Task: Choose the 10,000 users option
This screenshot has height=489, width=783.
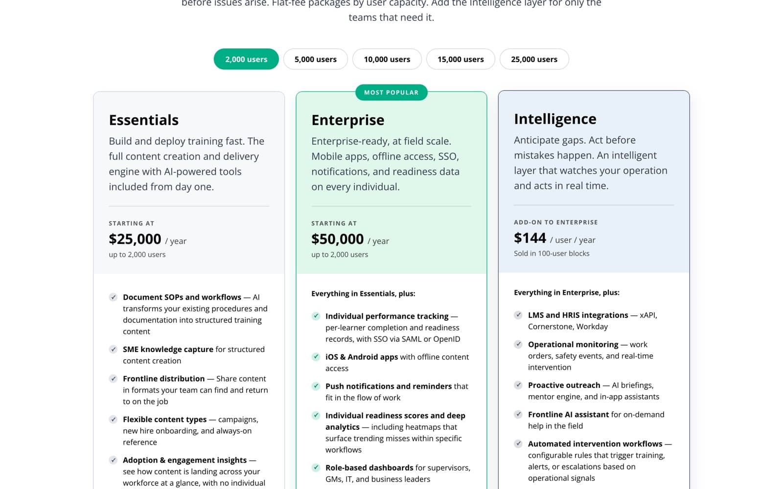Action: tap(387, 59)
